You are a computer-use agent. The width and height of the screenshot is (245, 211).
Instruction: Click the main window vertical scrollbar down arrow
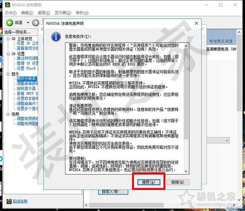click(x=239, y=200)
